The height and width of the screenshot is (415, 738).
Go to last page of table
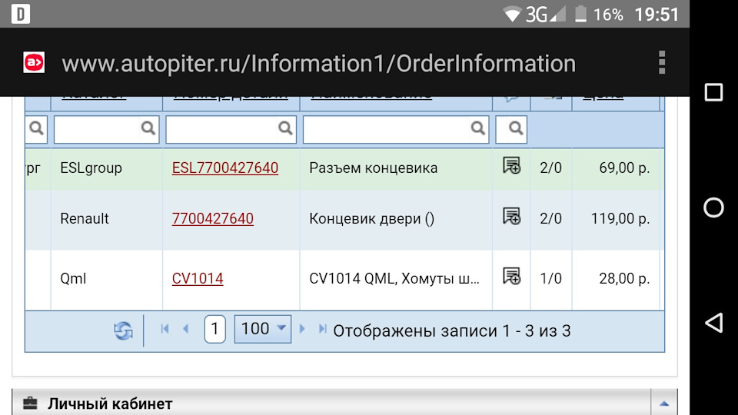tap(322, 329)
